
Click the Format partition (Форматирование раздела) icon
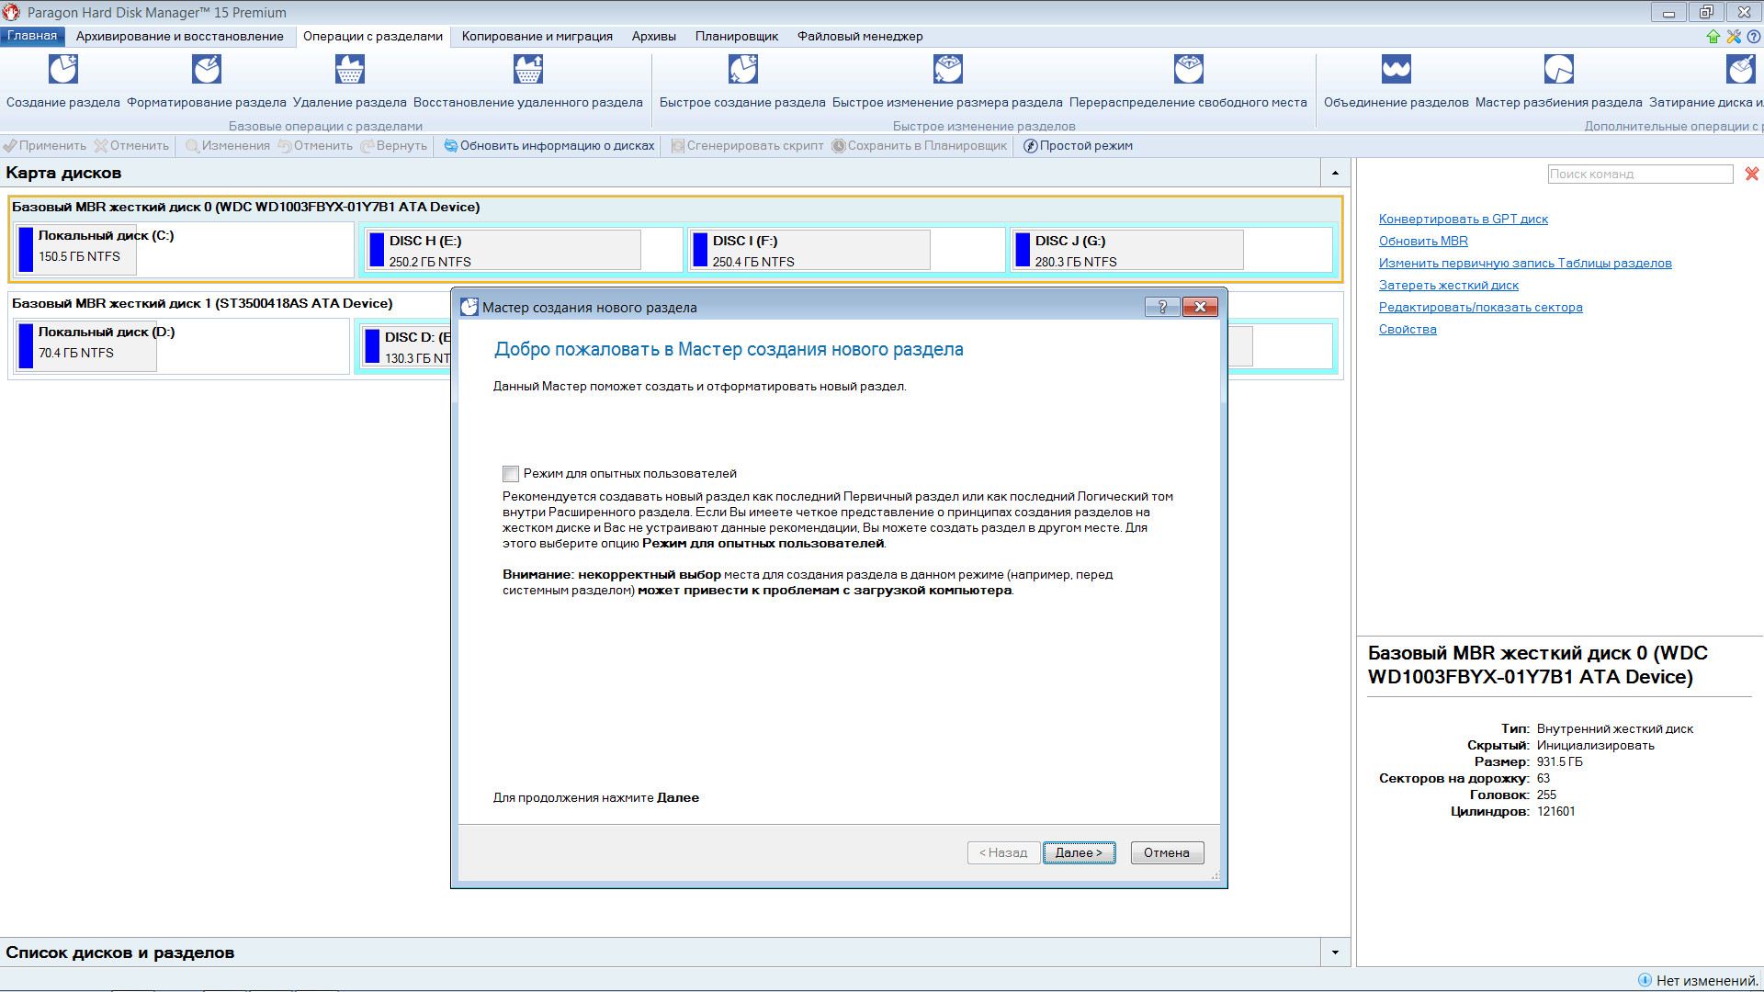click(206, 70)
